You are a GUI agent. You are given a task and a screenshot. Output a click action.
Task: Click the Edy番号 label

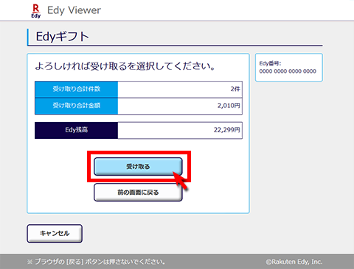[270, 63]
